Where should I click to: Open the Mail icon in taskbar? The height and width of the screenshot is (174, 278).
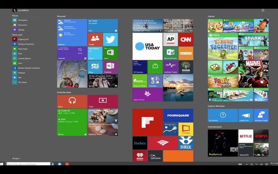click(60, 164)
